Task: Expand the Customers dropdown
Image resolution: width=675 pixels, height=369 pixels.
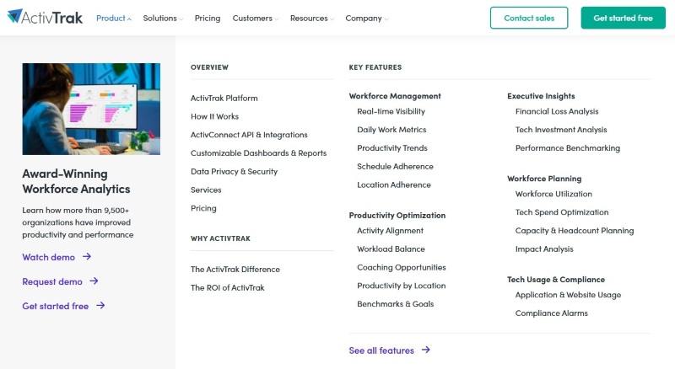Action: pyautogui.click(x=256, y=18)
